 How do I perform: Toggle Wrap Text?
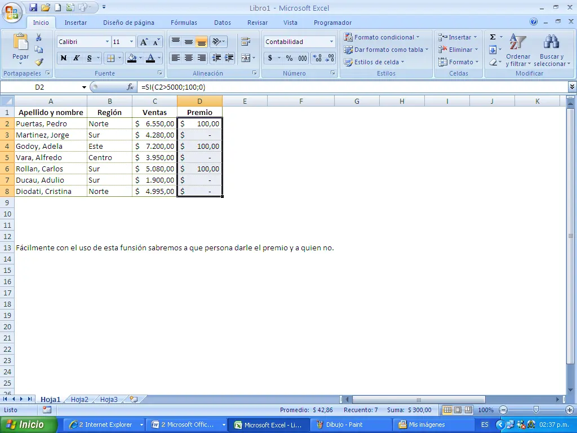coord(246,42)
